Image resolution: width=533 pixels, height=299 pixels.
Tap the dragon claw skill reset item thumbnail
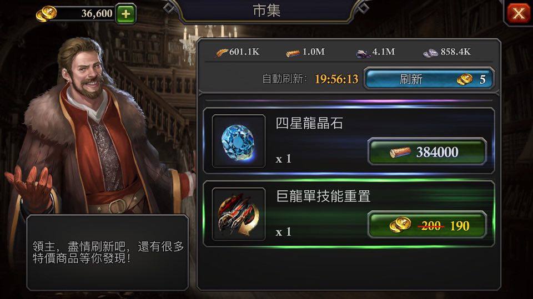click(x=239, y=214)
